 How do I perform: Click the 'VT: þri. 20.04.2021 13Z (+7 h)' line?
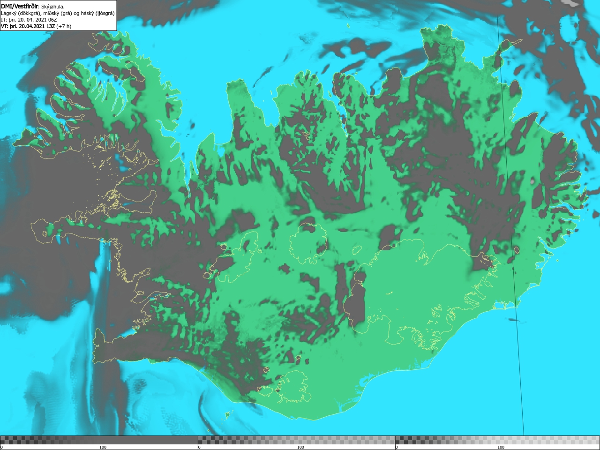click(36, 26)
